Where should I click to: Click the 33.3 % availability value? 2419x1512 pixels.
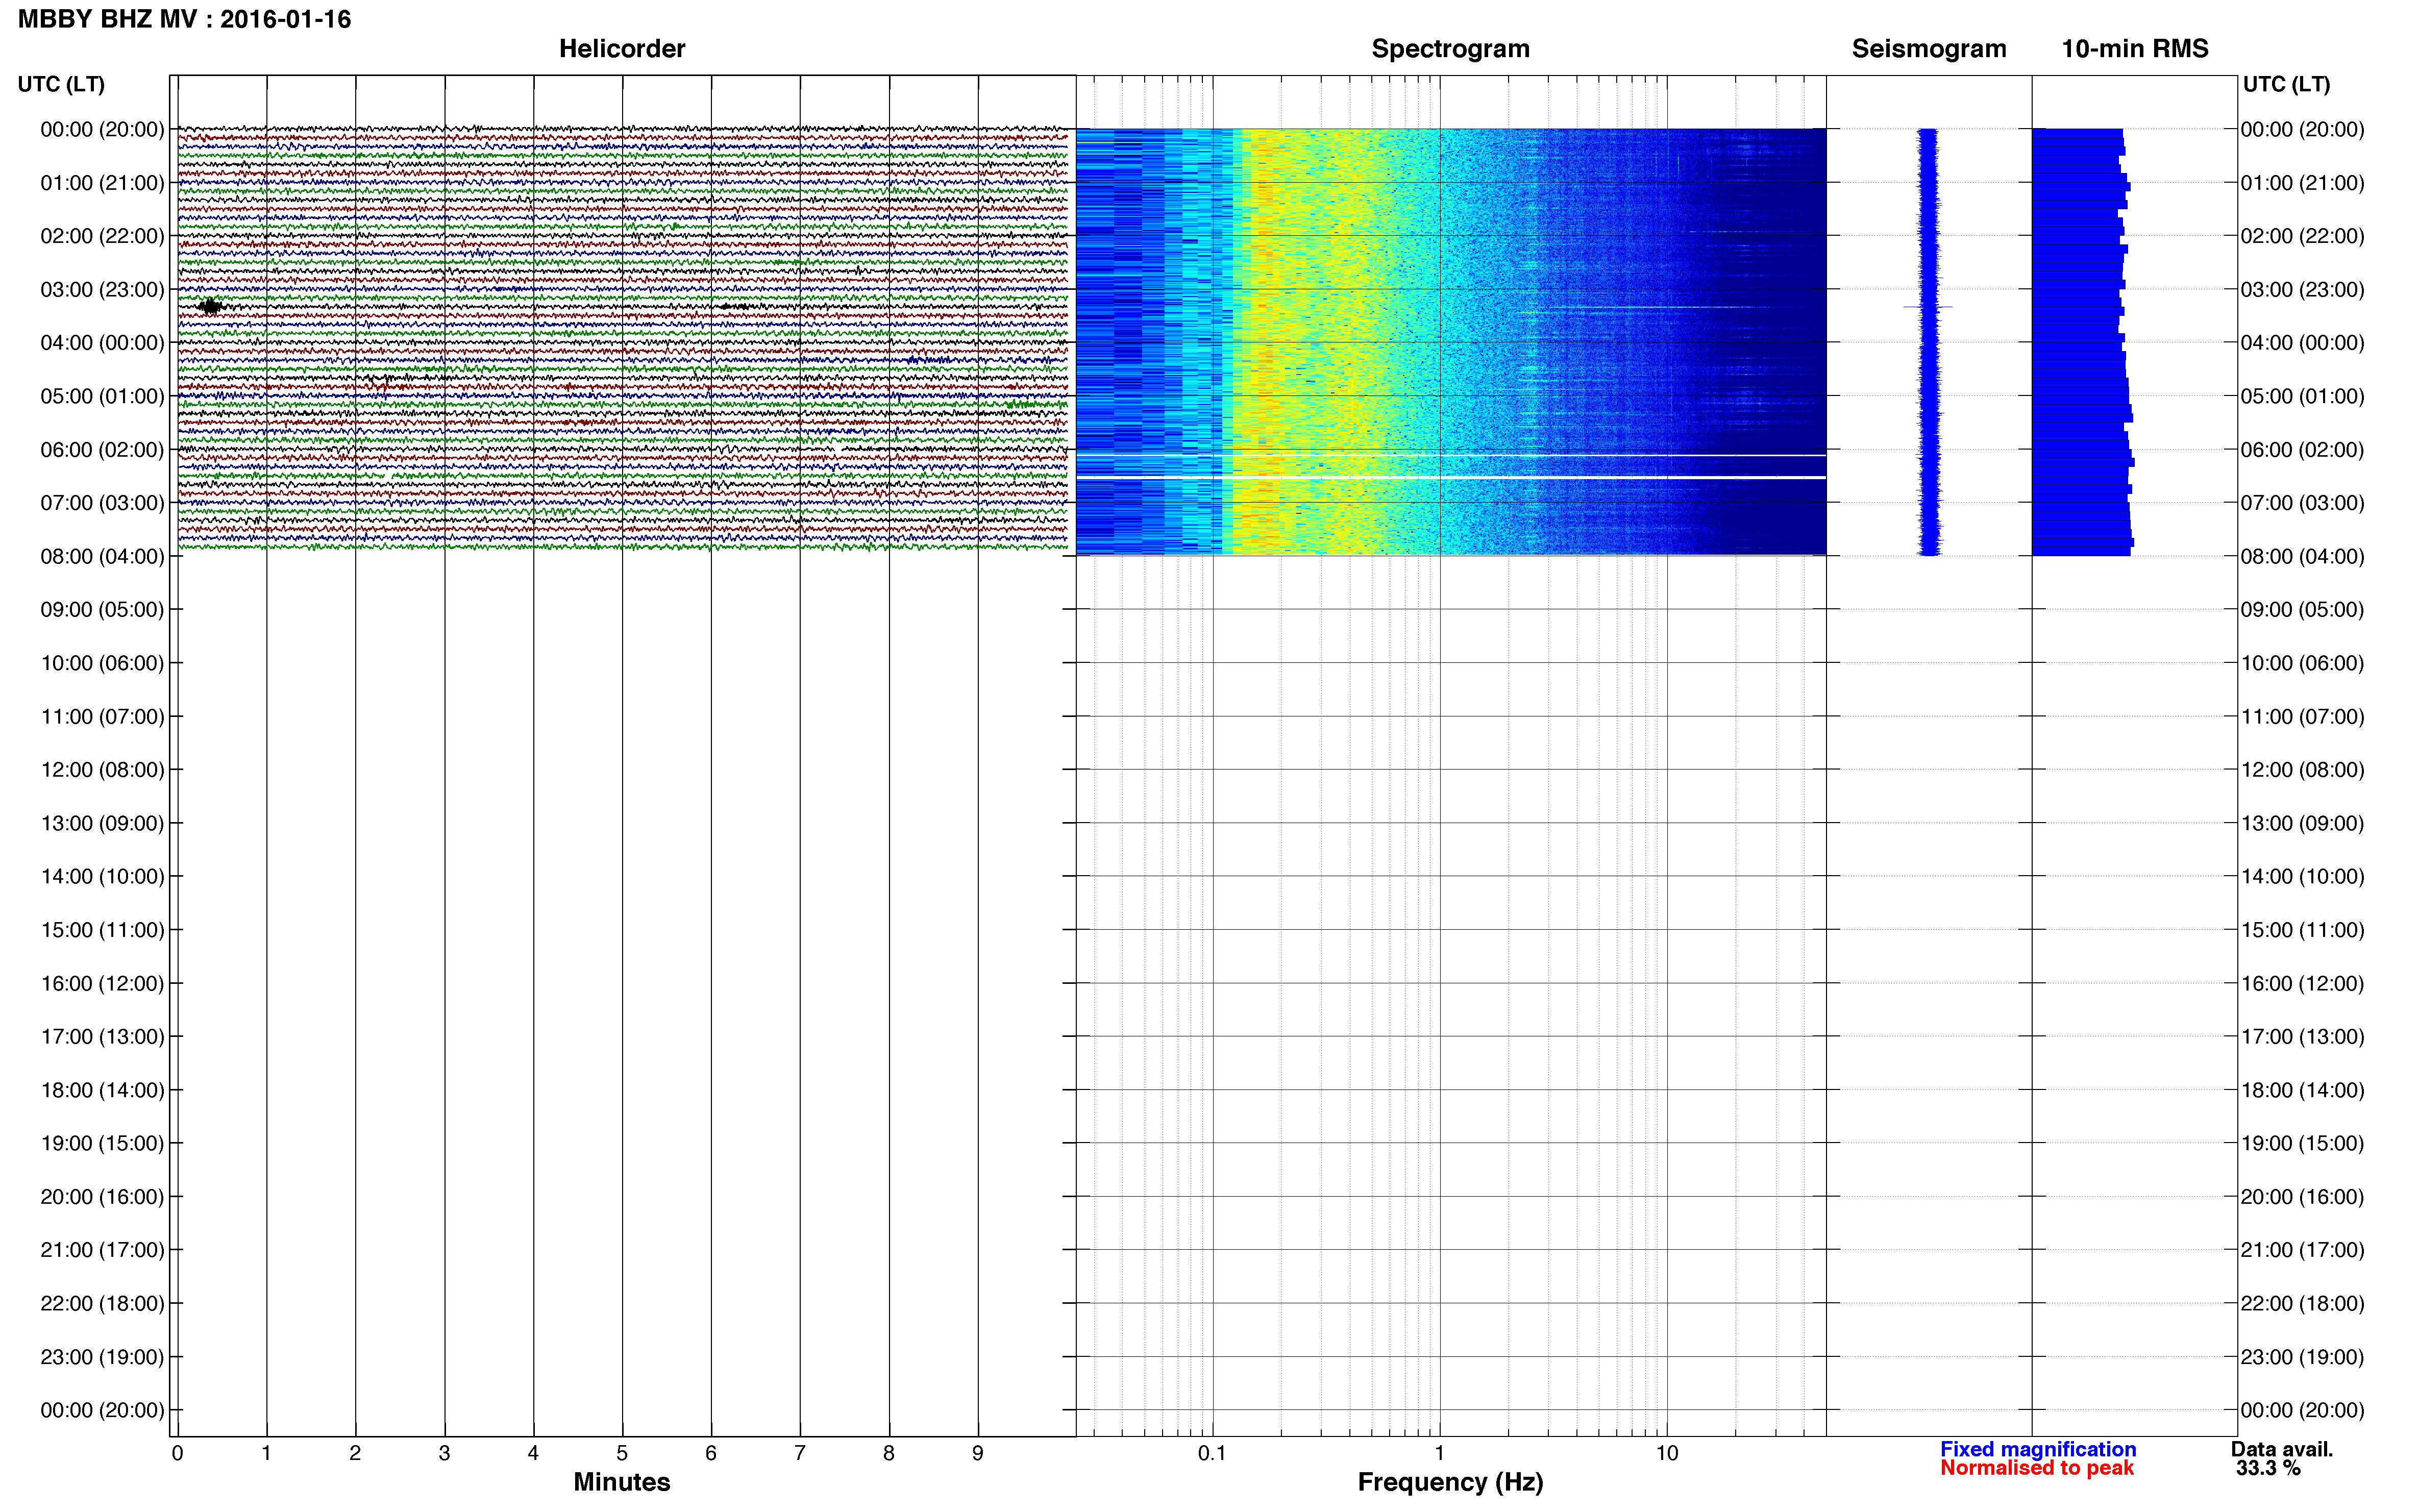pyautogui.click(x=2268, y=1468)
